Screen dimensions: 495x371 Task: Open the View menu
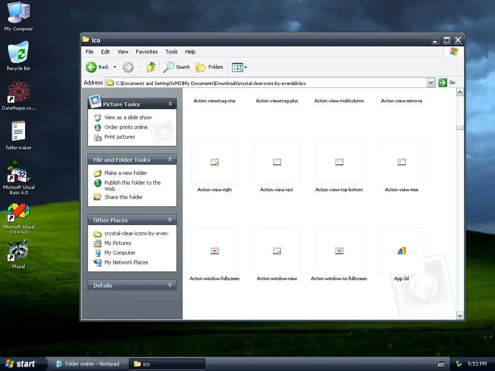point(123,52)
